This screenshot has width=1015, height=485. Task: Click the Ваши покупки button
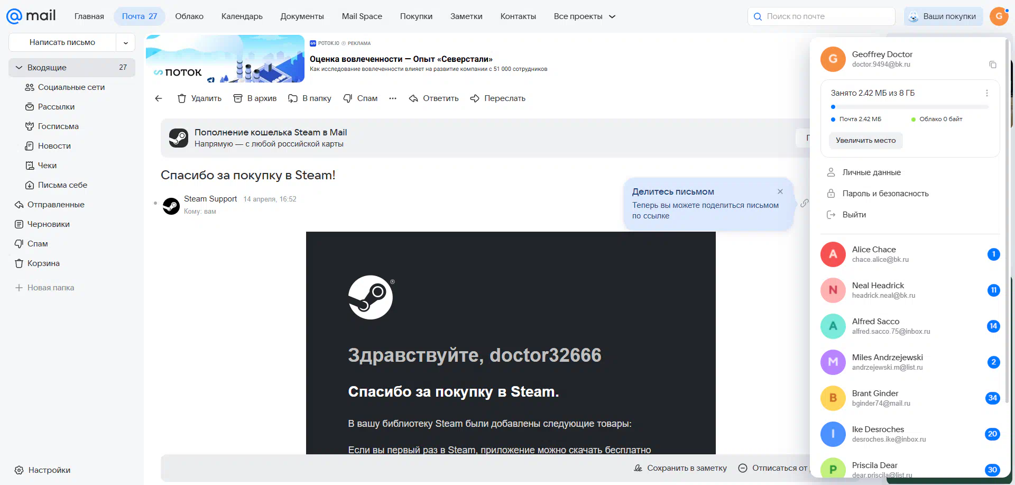tap(943, 16)
